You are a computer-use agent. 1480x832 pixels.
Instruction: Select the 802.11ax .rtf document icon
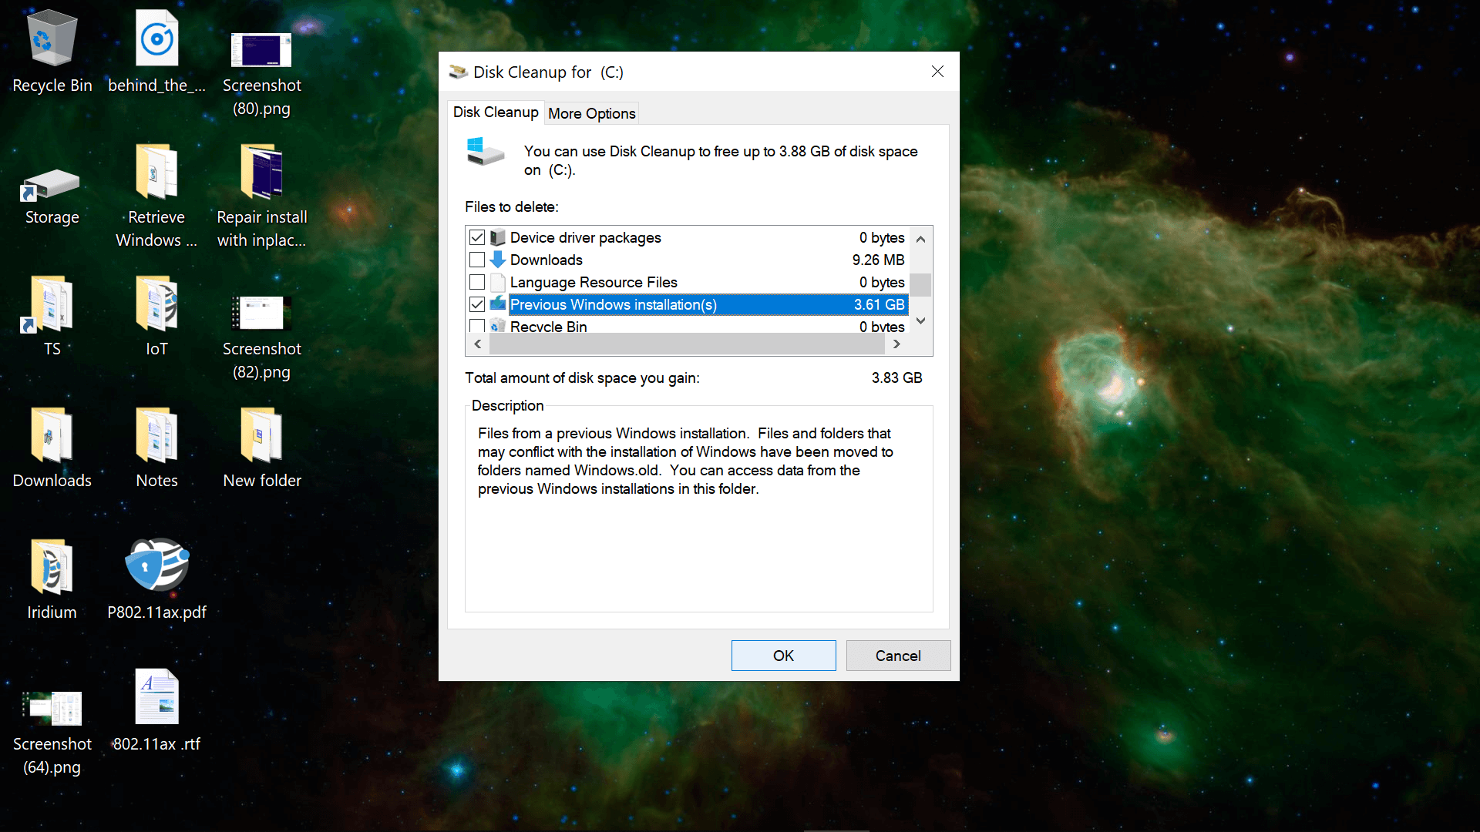coord(157,697)
